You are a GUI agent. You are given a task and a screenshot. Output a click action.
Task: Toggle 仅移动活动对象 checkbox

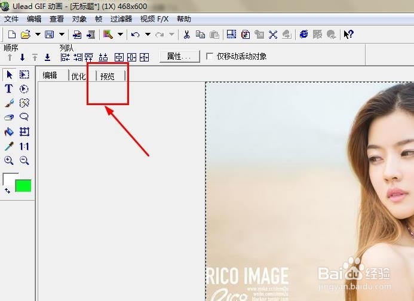[x=210, y=56]
